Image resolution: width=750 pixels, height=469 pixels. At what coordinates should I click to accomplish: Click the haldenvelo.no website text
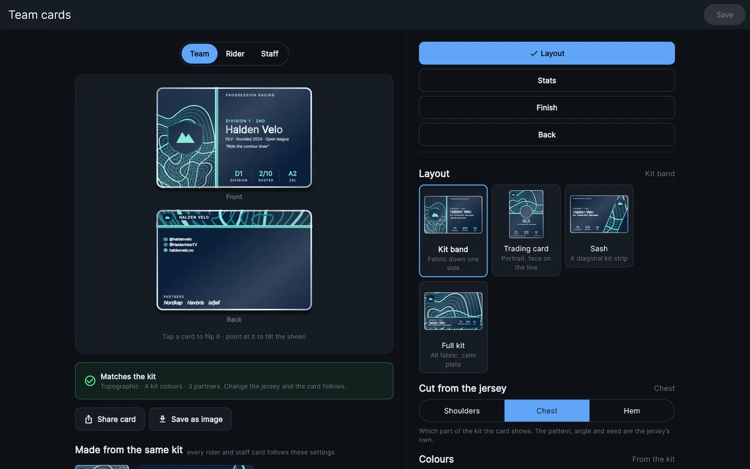click(181, 250)
